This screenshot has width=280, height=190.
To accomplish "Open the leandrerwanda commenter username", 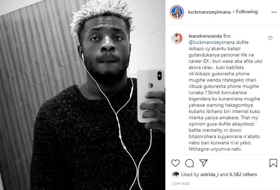I will (x=205, y=36).
